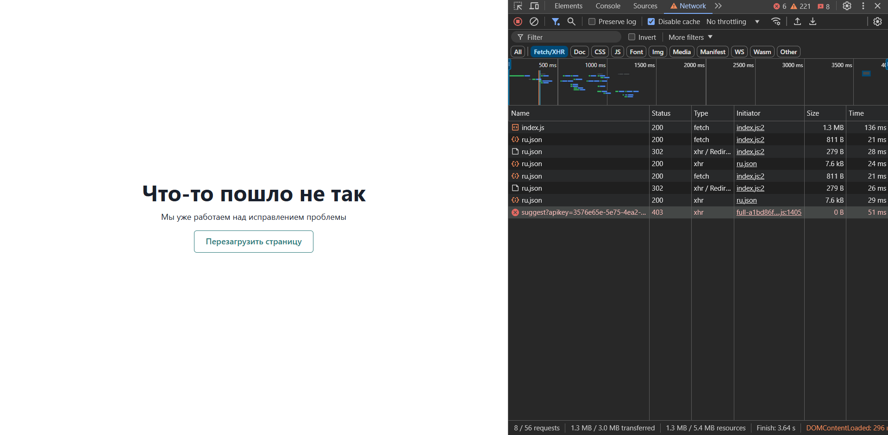Click the inspect element picker icon

(518, 6)
